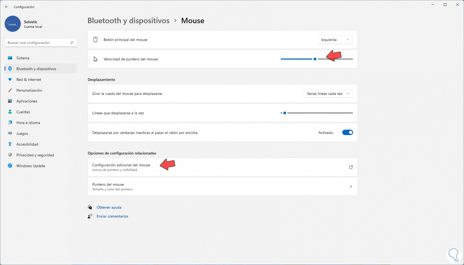Expand the Varias líneas cada vez dropdown
The image size is (464, 265).
(x=328, y=93)
